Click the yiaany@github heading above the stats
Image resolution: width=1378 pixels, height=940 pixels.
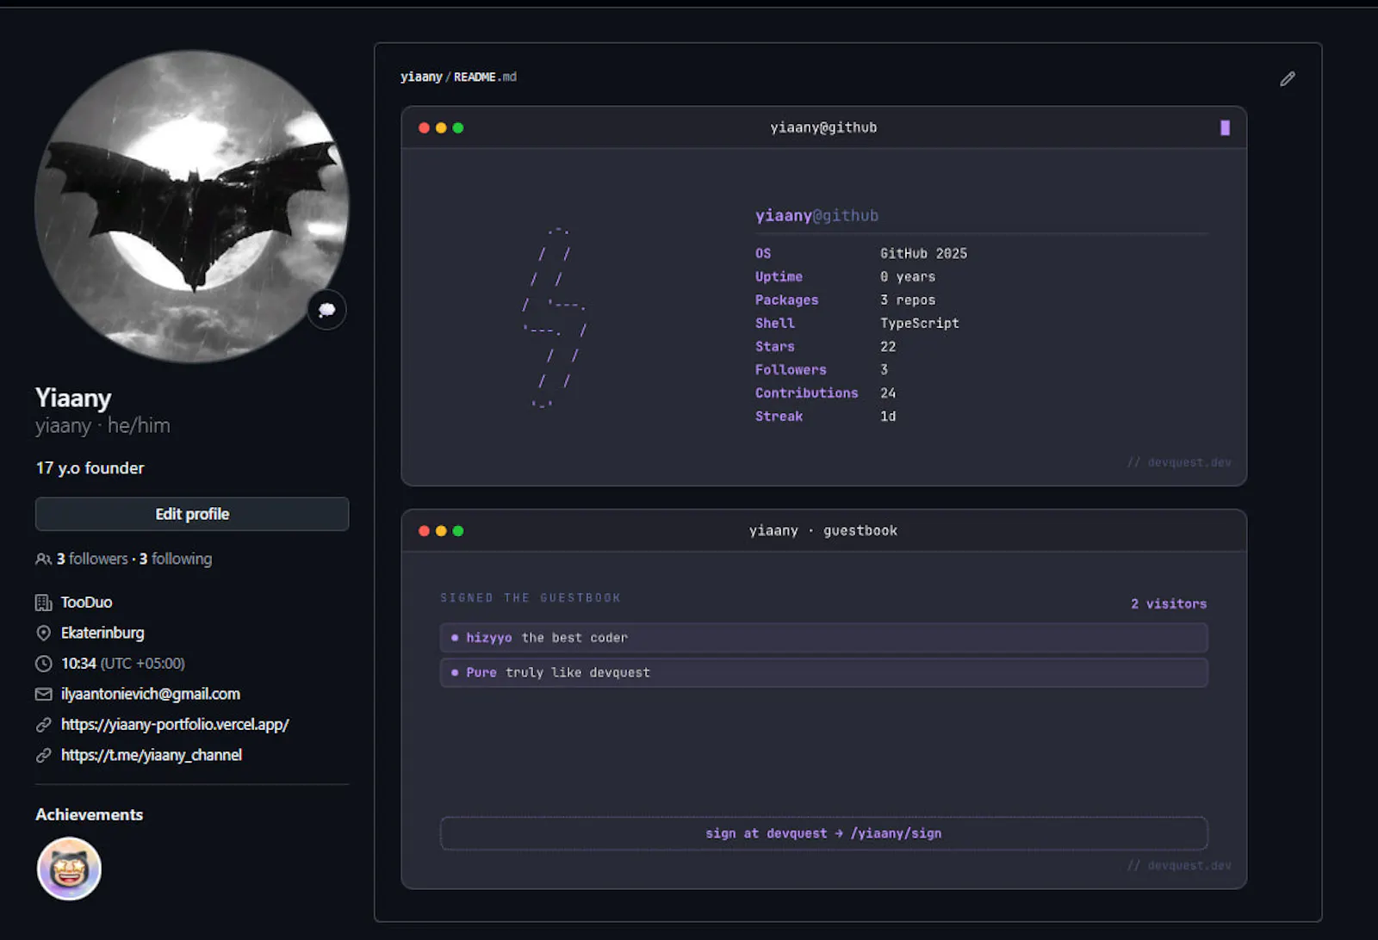click(817, 215)
